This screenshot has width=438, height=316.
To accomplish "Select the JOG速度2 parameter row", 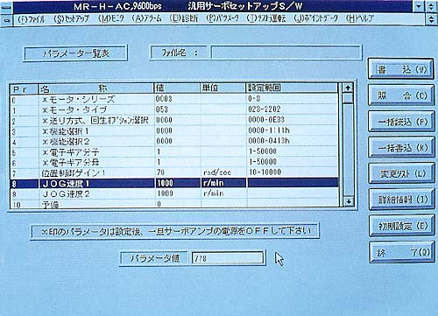I will pyautogui.click(x=174, y=193).
